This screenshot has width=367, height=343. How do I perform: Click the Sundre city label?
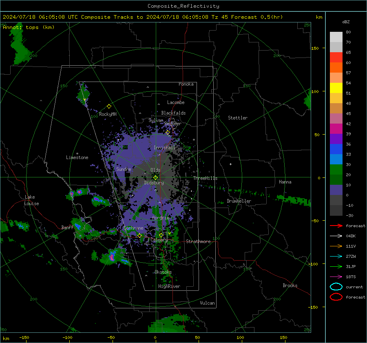point(124,169)
